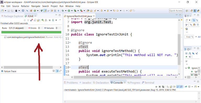Click the Quick Access search field
Screen dimensions: 201x103
click(x=176, y=11)
